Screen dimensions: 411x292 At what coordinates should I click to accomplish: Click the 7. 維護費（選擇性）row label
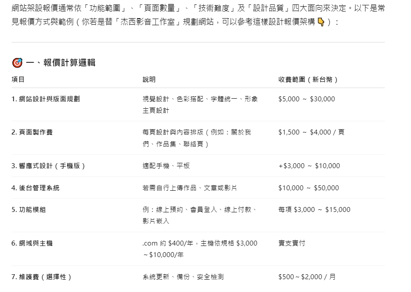[x=42, y=277]
